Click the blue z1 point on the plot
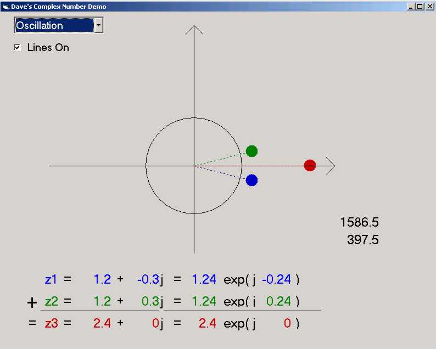436x349 pixels. [x=251, y=180]
